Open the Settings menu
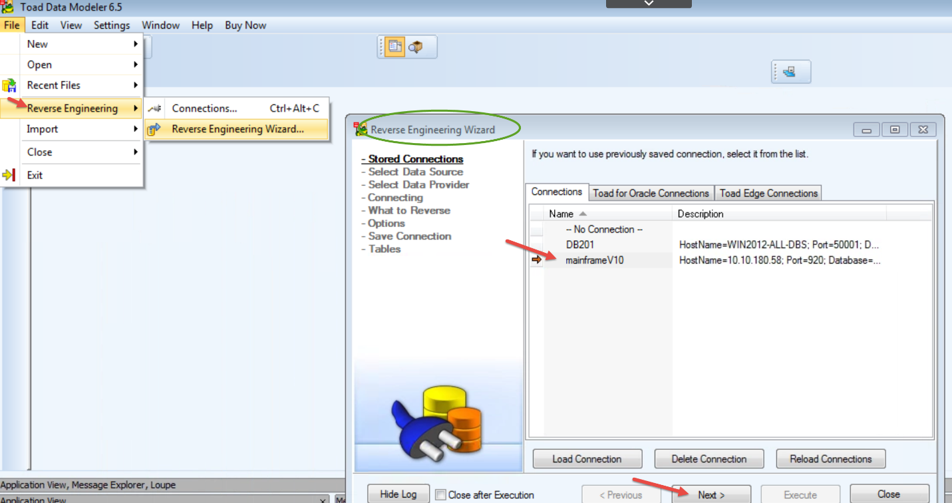Image resolution: width=952 pixels, height=503 pixels. pyautogui.click(x=112, y=25)
